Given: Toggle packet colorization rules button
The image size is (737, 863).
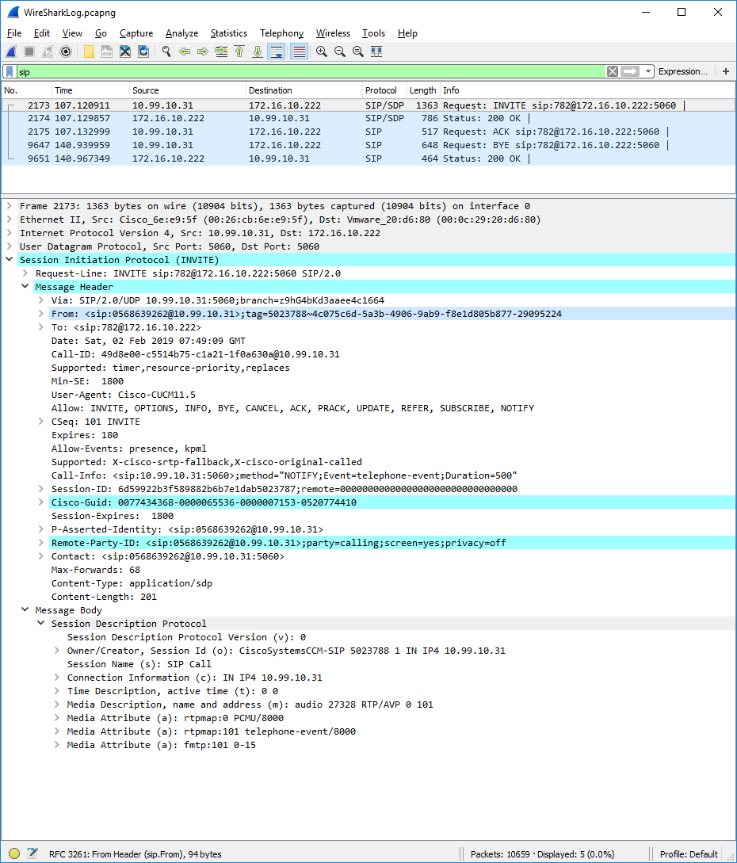Looking at the screenshot, I should coord(299,52).
